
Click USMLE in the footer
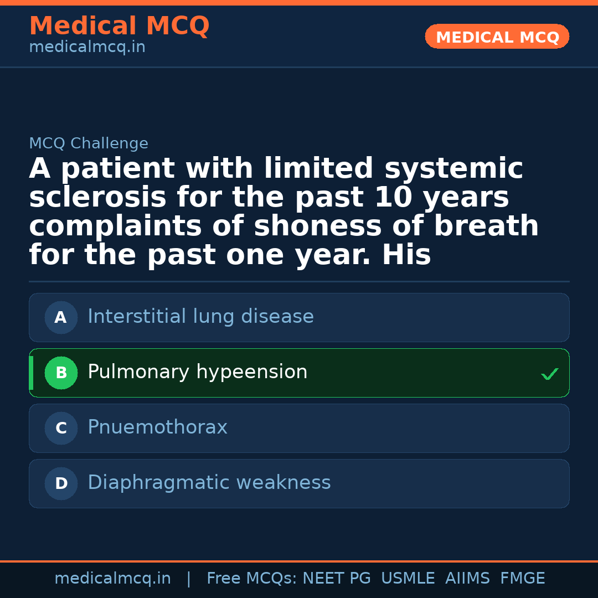pos(408,579)
